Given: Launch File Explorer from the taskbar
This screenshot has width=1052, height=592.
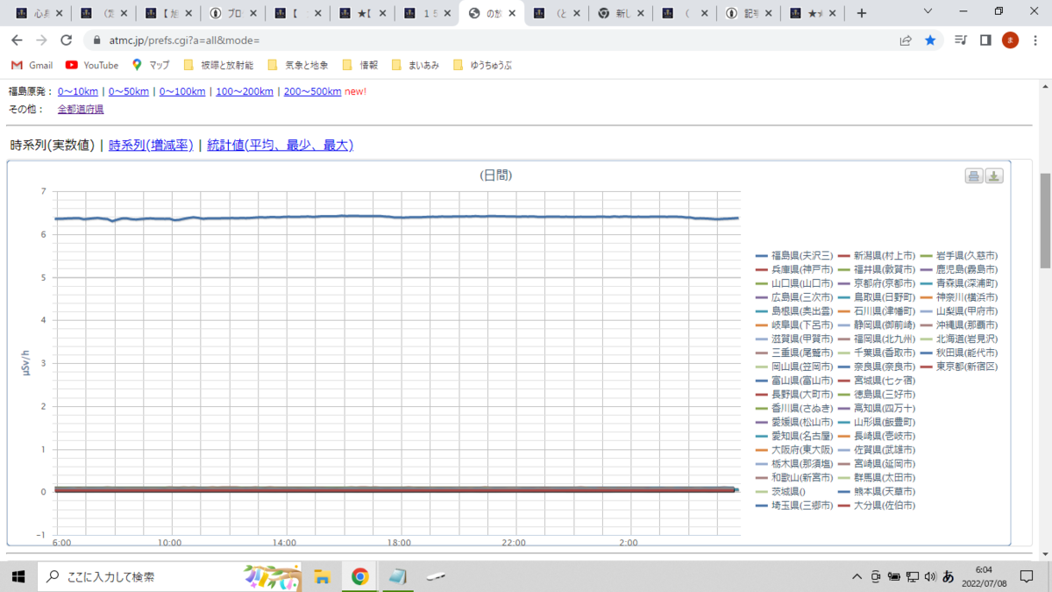Looking at the screenshot, I should 322,576.
